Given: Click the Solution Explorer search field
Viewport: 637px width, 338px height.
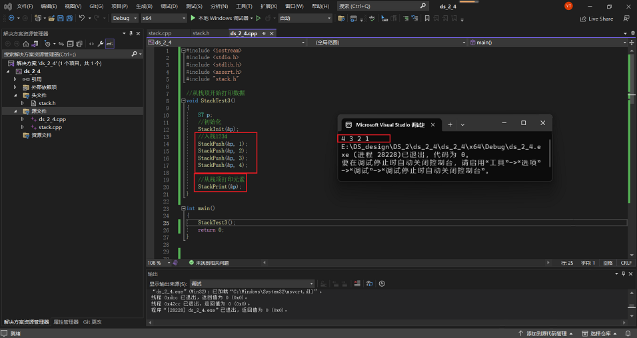Looking at the screenshot, I should 73,54.
